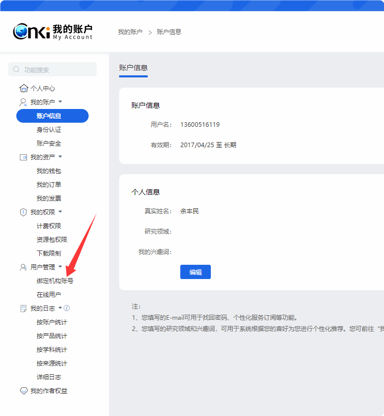The width and height of the screenshot is (384, 416).
Task: Click the wallet icon beside 我的资产
Action: coord(23,157)
